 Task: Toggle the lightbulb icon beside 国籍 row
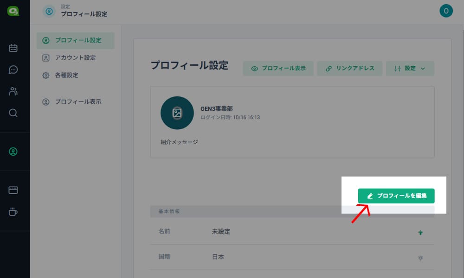click(x=420, y=258)
